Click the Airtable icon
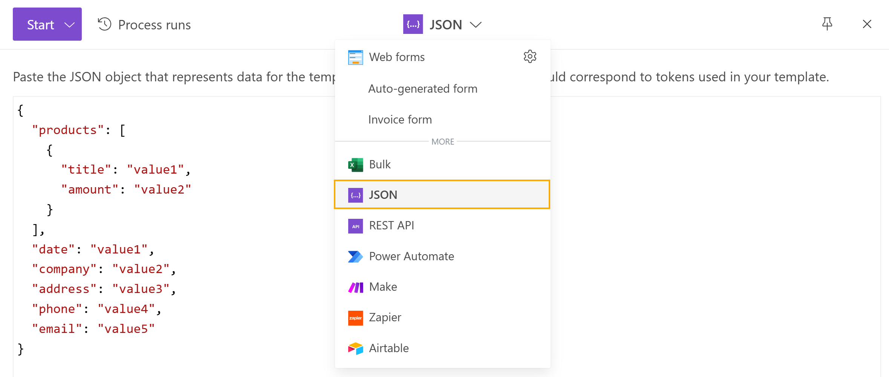Screen dimensions: 889x377 click(355, 348)
